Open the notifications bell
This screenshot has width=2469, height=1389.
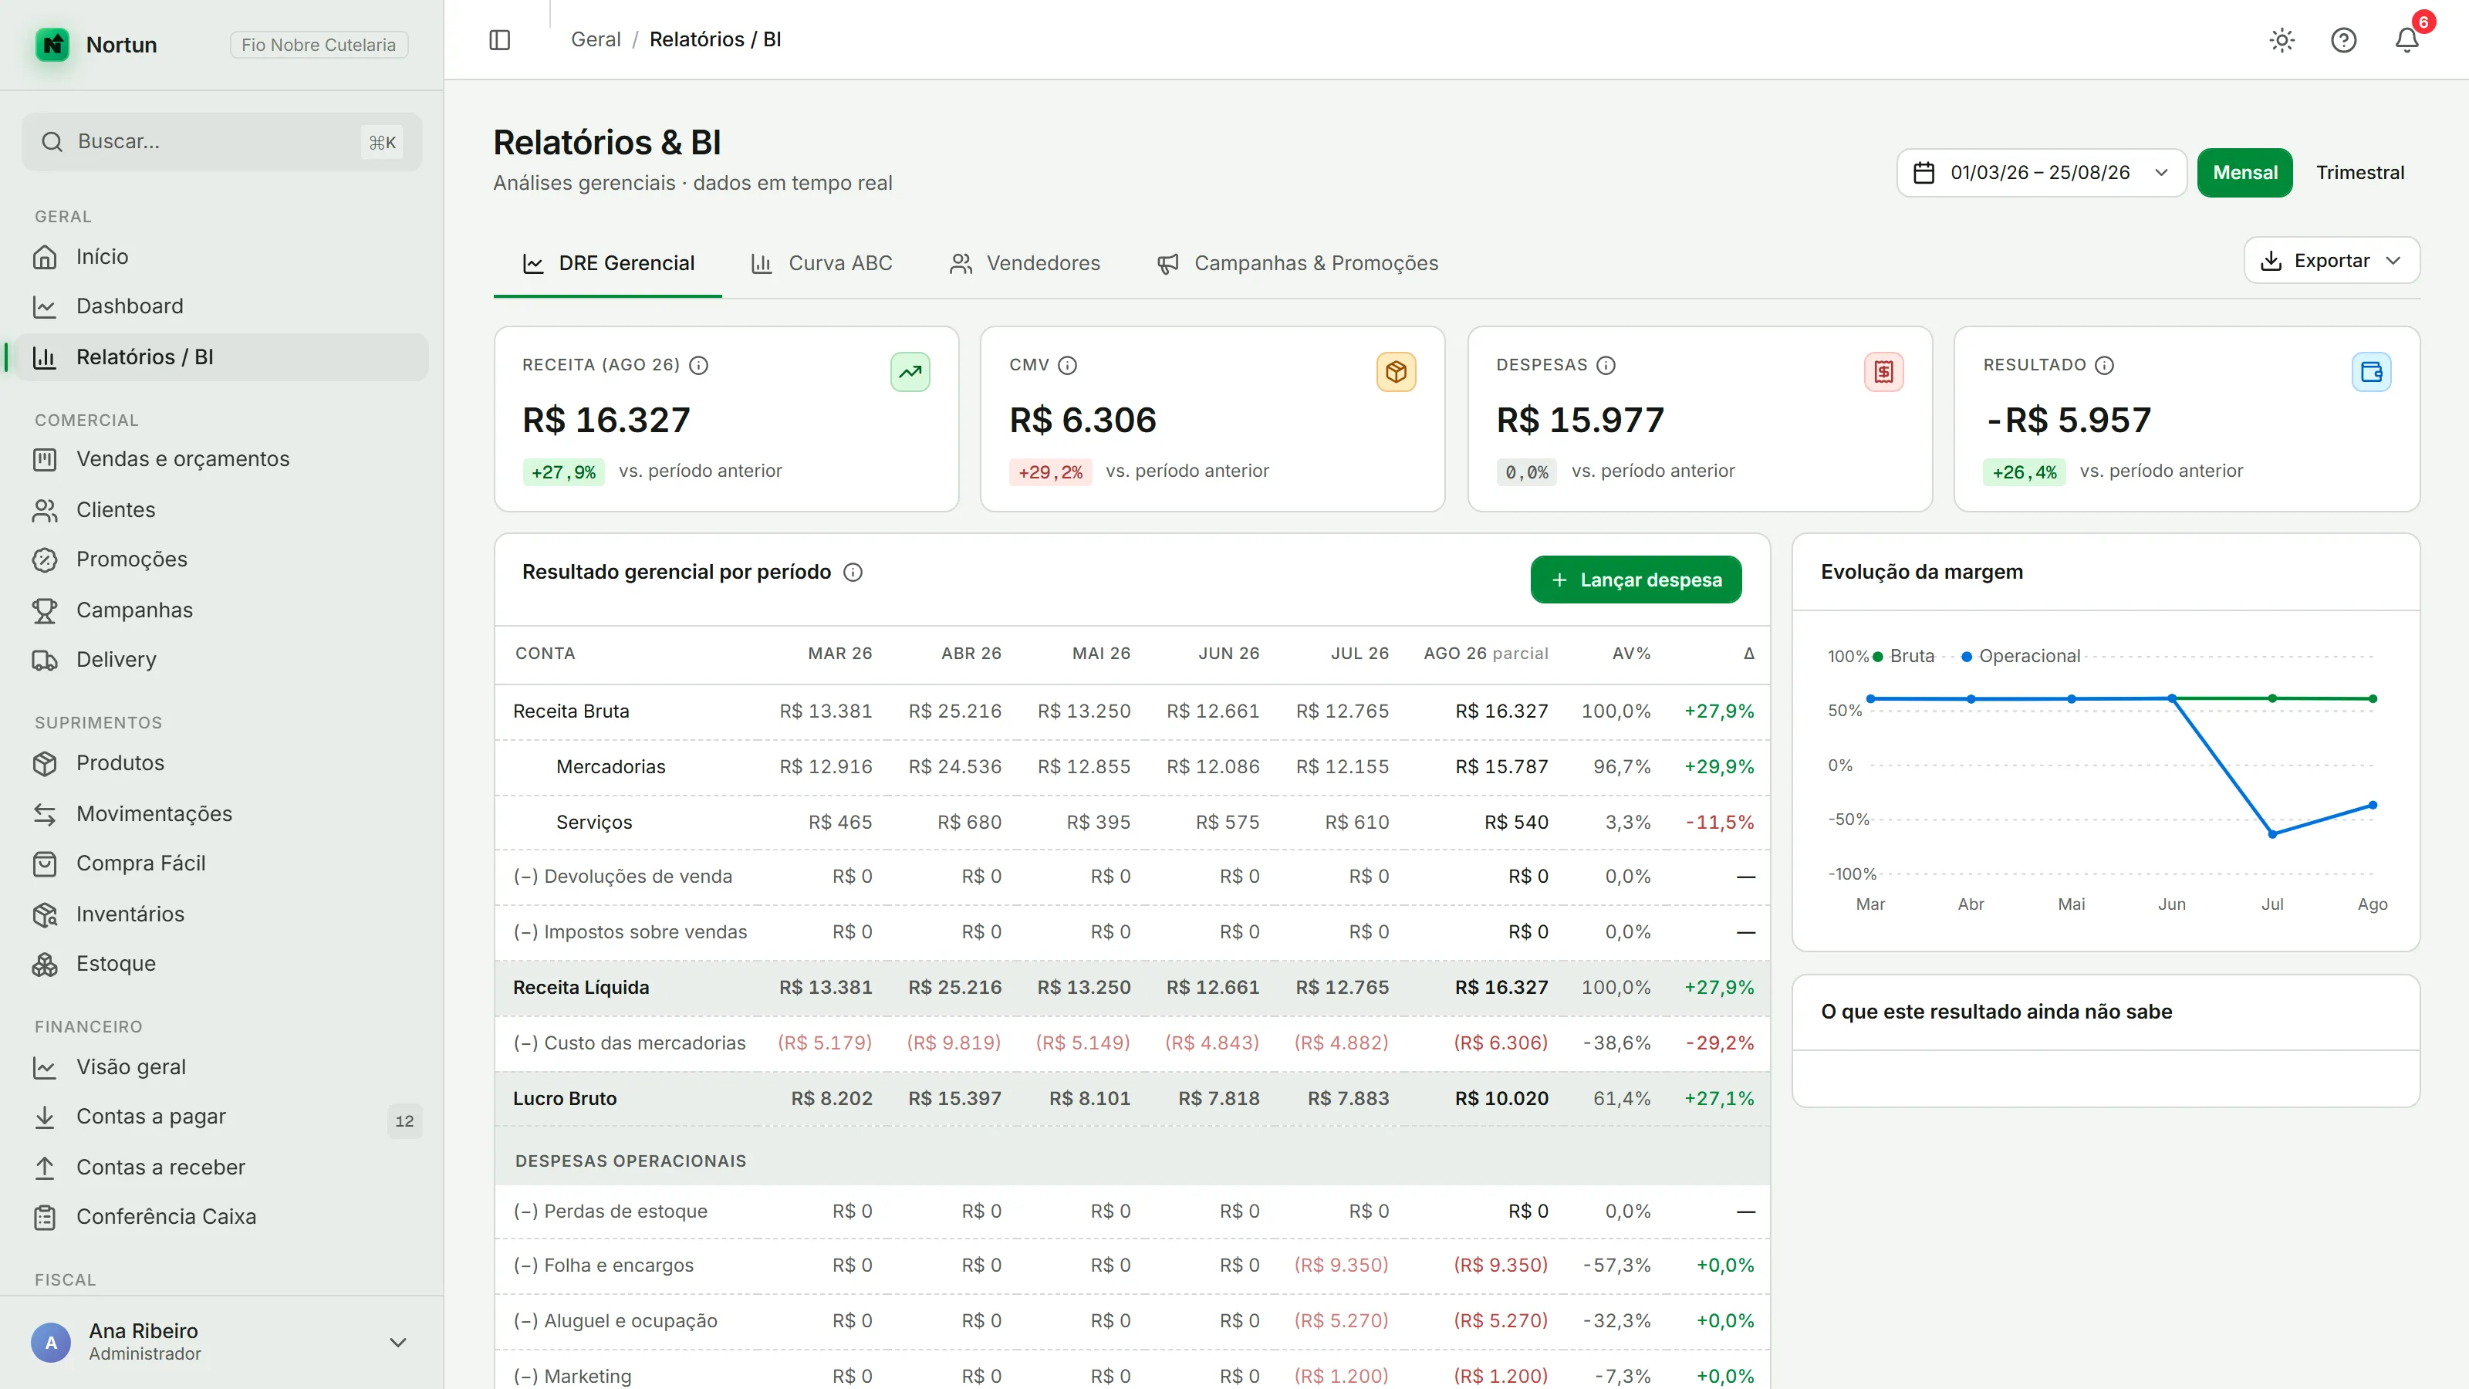point(2407,39)
